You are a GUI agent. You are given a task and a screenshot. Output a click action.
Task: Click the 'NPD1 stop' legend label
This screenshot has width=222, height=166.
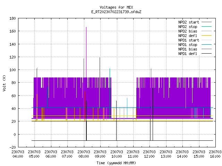click(188, 45)
